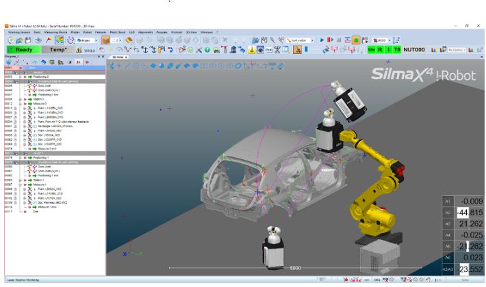Expand the Positioning 1 tree node
Image resolution: width=486 pixels, height=287 pixels.
pos(21,158)
